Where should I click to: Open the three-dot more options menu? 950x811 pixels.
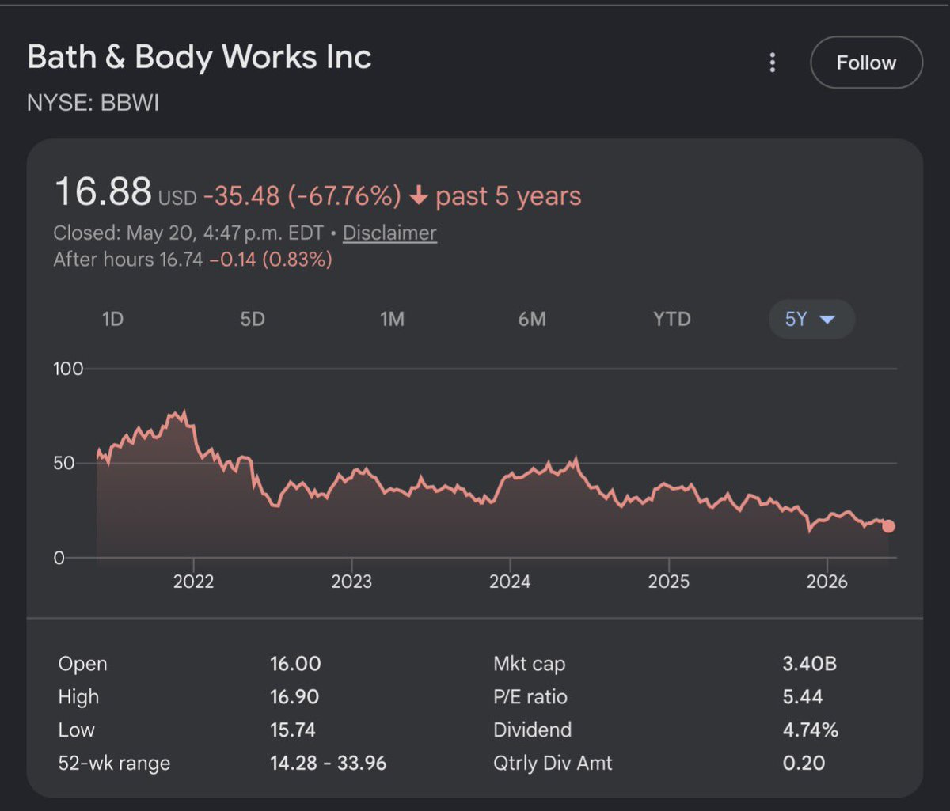[x=773, y=63]
